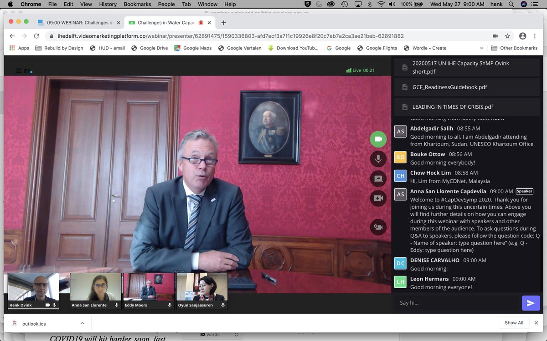Screen dimensions: 547x341
Task: Select Henk Ovink video thumbnail
Action: point(33,291)
